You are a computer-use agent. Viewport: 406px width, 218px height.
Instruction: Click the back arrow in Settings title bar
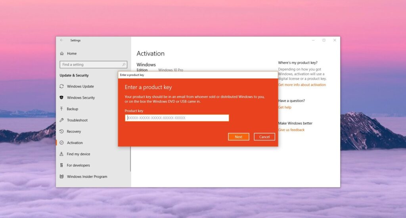click(x=61, y=40)
